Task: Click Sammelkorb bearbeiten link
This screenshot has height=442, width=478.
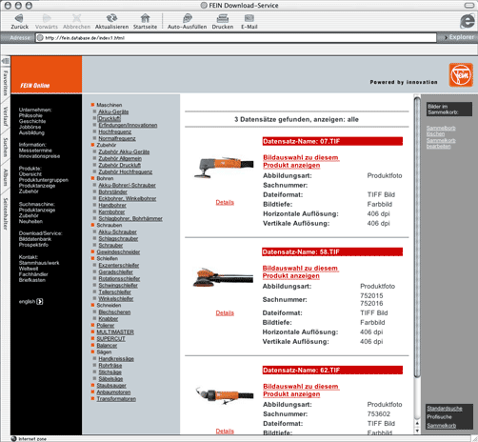Action: click(441, 143)
